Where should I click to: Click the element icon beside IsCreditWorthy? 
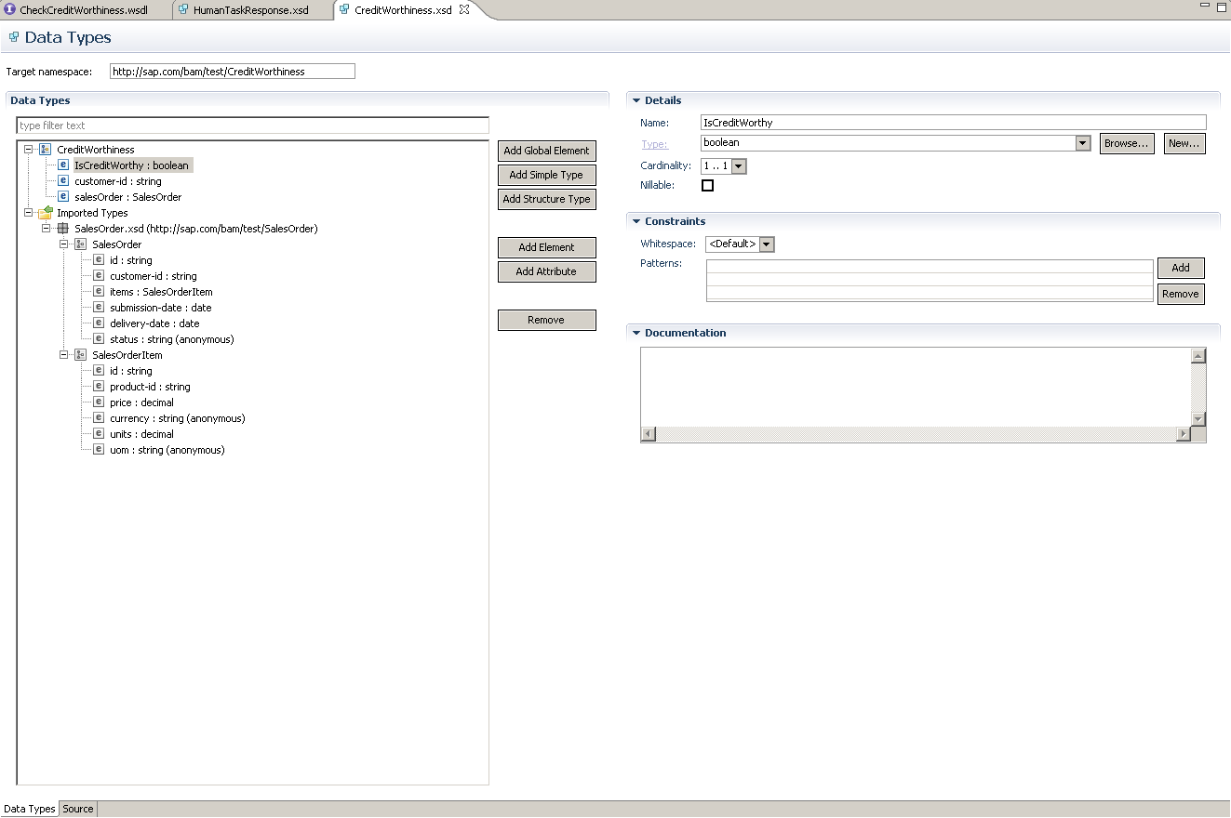coord(63,165)
